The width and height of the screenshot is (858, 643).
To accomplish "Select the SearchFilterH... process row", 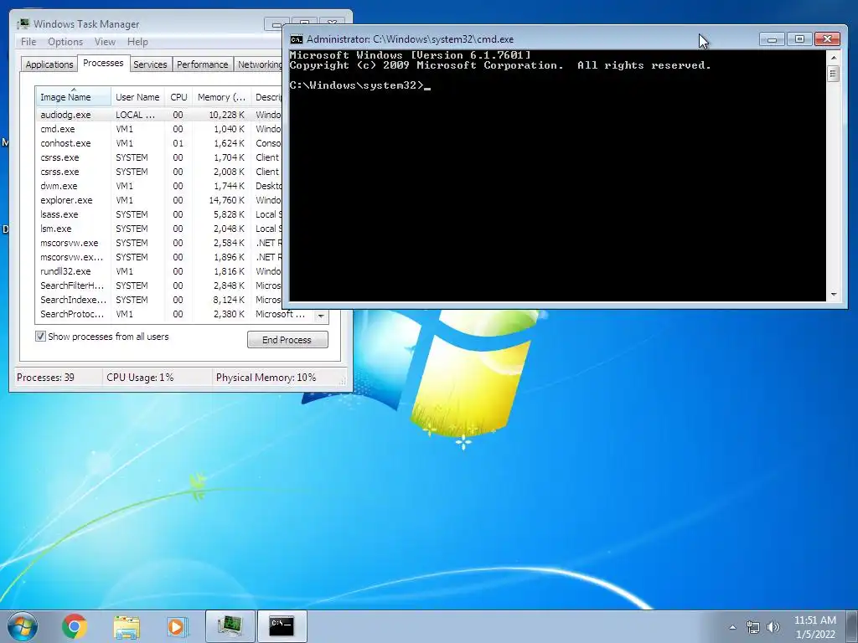I will [x=158, y=285].
